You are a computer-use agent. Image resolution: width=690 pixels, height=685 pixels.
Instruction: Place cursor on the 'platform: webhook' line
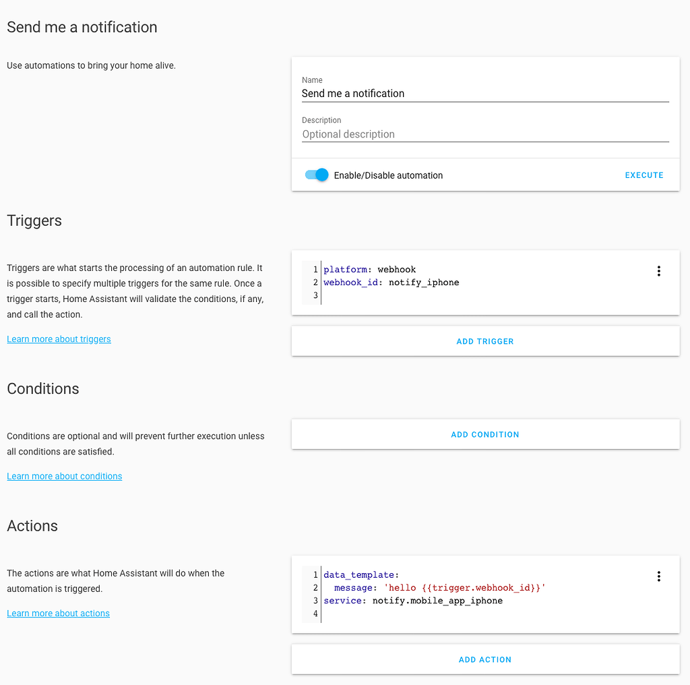(369, 269)
